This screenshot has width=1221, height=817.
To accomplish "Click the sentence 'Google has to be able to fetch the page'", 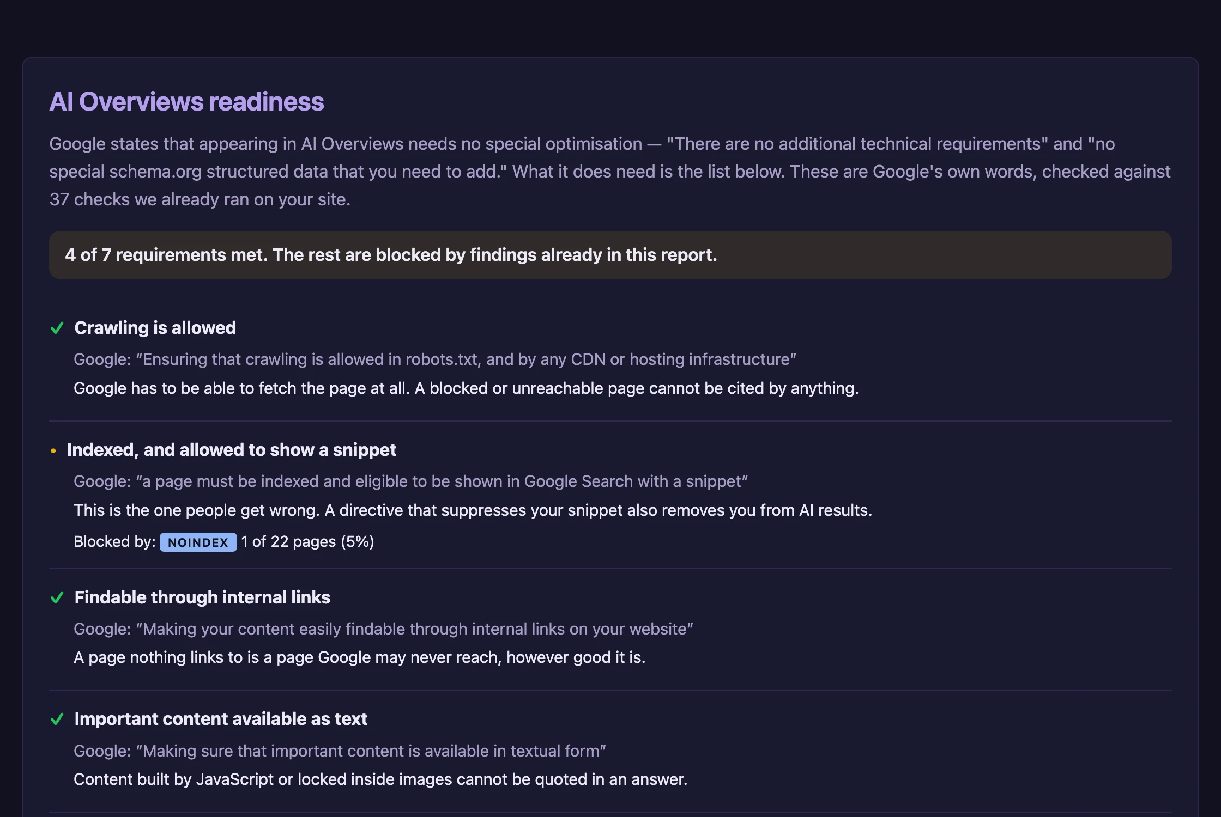I will tap(466, 388).
